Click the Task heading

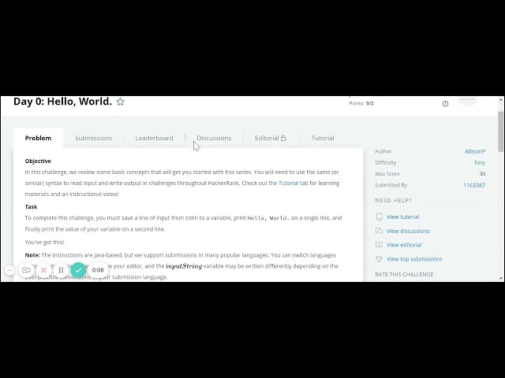click(31, 206)
